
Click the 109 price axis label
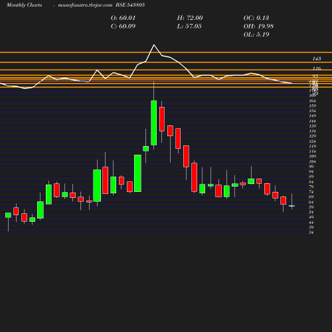coord(313,156)
